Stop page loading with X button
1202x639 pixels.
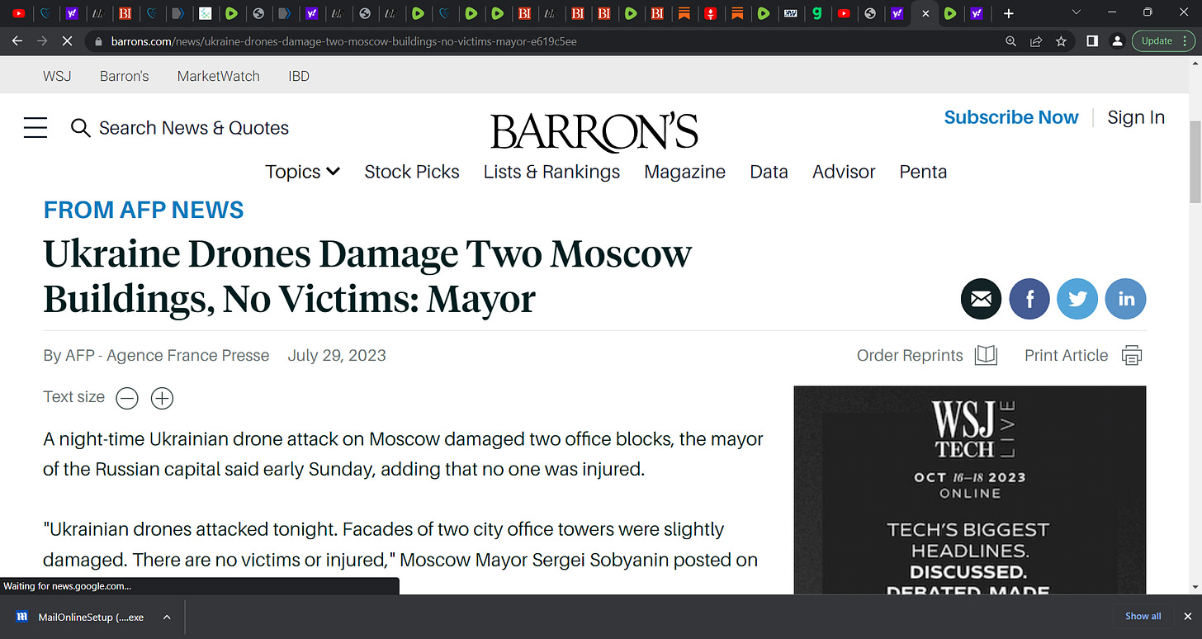[x=67, y=40]
